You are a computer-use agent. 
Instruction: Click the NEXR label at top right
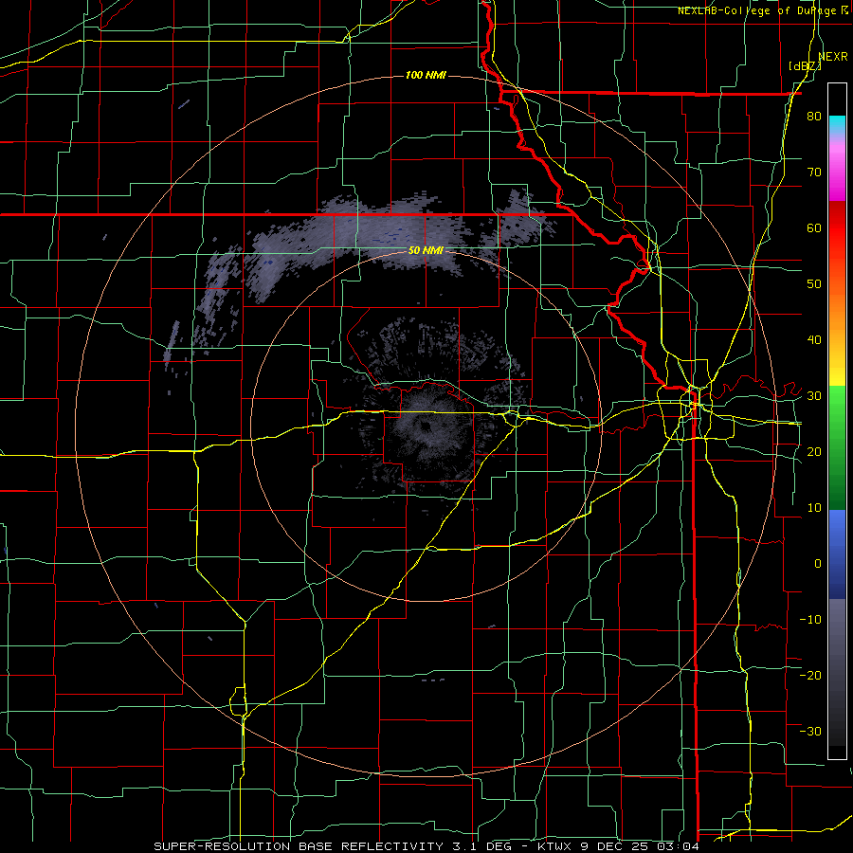click(833, 56)
